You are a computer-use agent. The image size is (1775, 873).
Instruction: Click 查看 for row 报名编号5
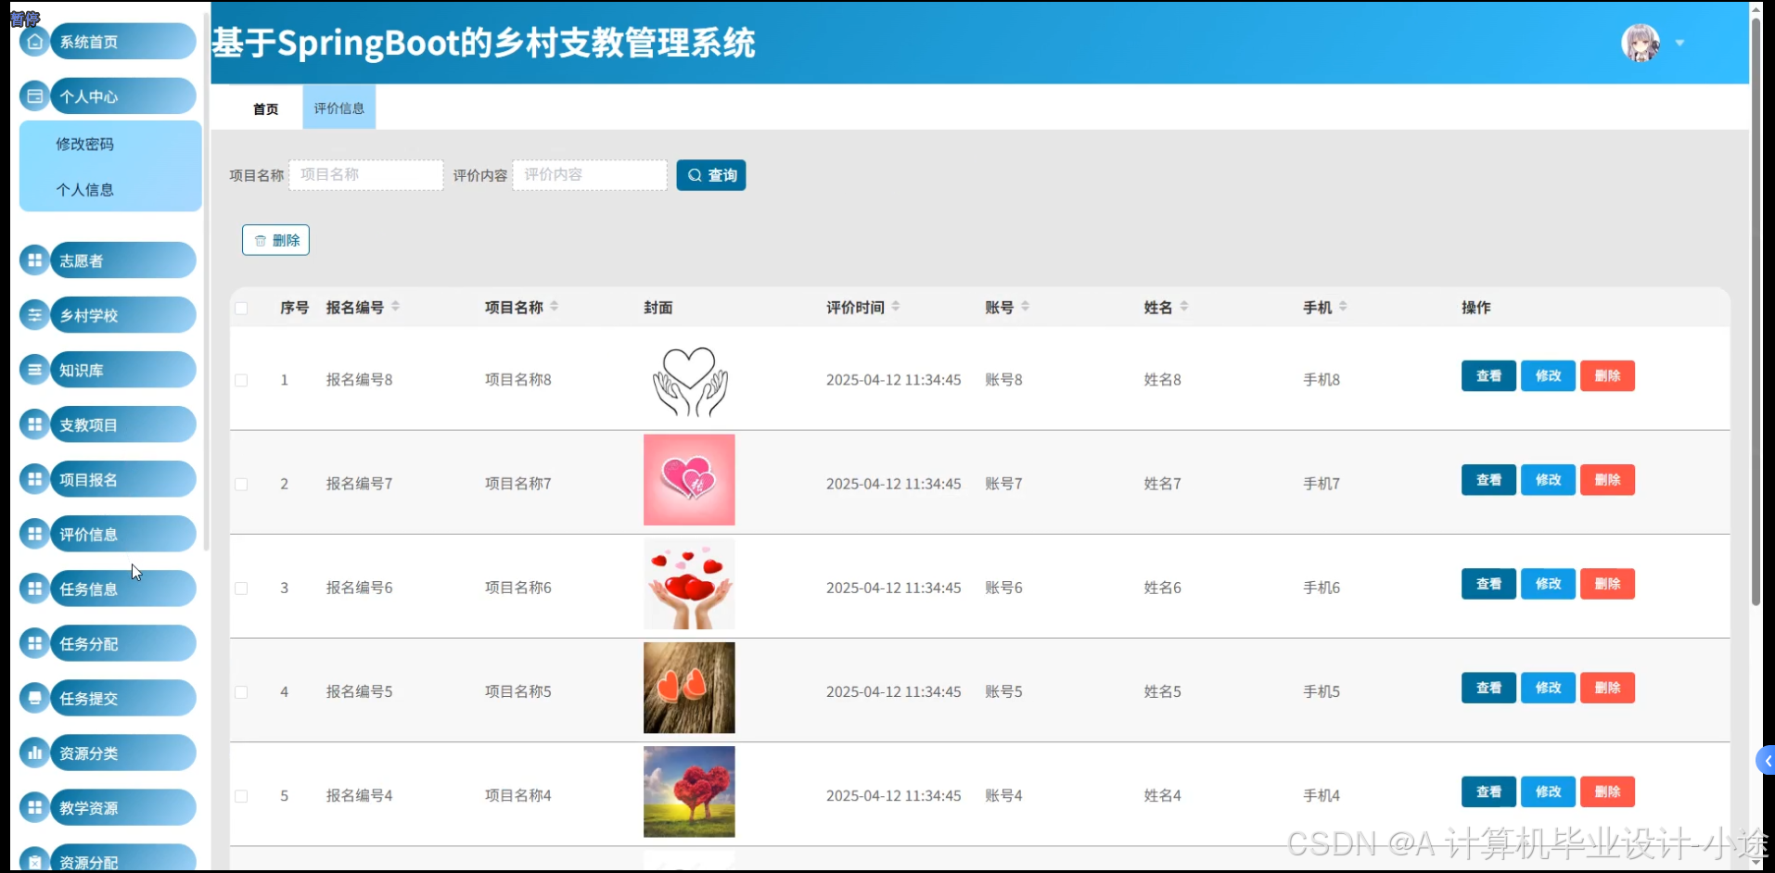coord(1488,687)
